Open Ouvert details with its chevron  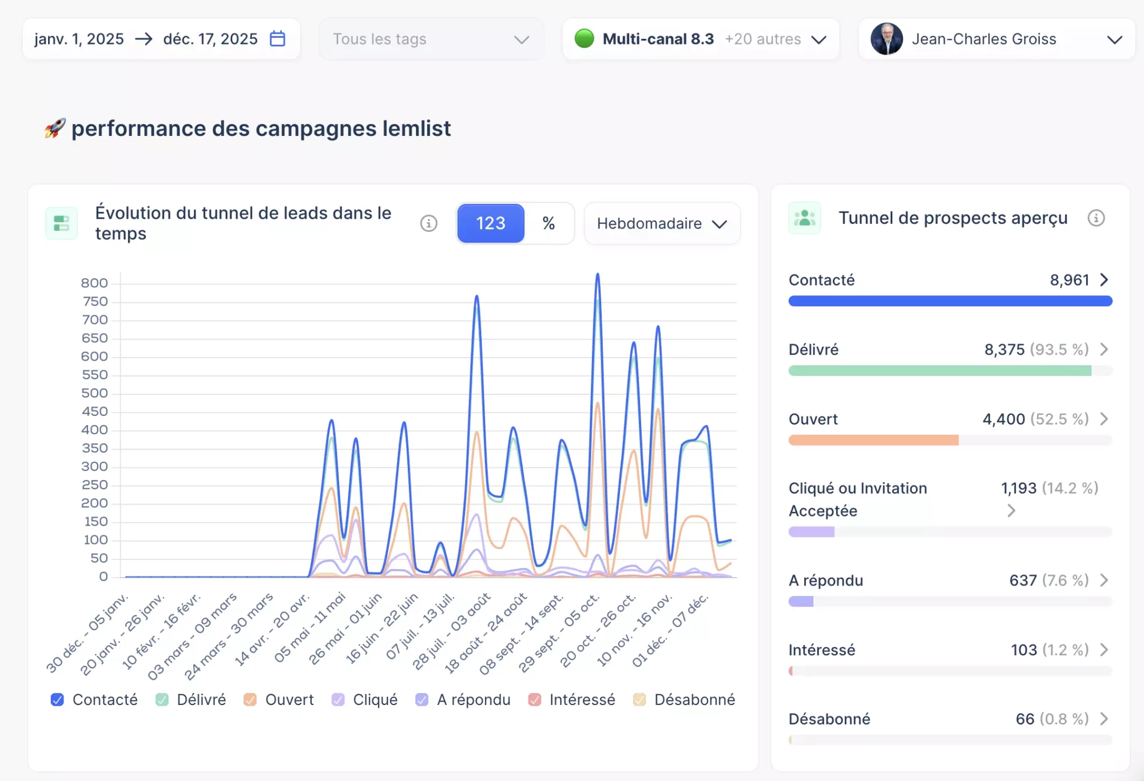pyautogui.click(x=1104, y=419)
